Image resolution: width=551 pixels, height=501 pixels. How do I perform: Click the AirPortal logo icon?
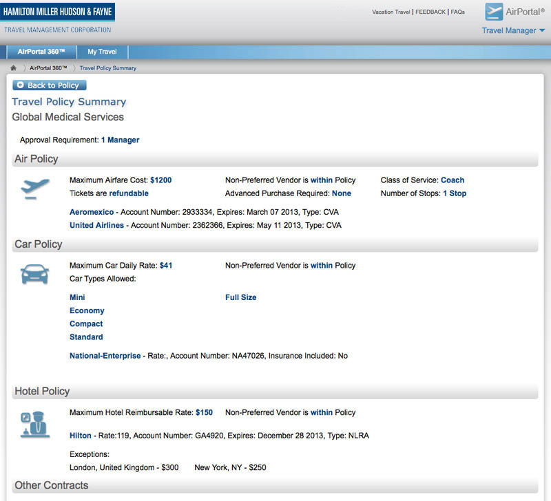[x=494, y=12]
